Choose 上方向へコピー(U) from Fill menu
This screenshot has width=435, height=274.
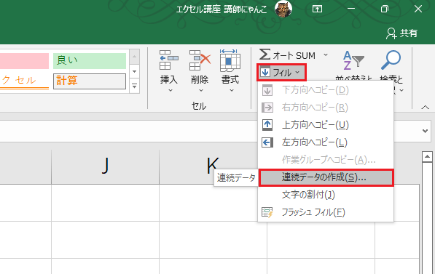tap(326, 125)
